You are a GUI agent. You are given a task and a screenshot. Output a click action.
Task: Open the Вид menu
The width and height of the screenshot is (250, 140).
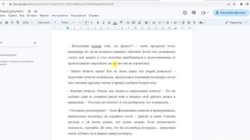[x=22, y=16]
